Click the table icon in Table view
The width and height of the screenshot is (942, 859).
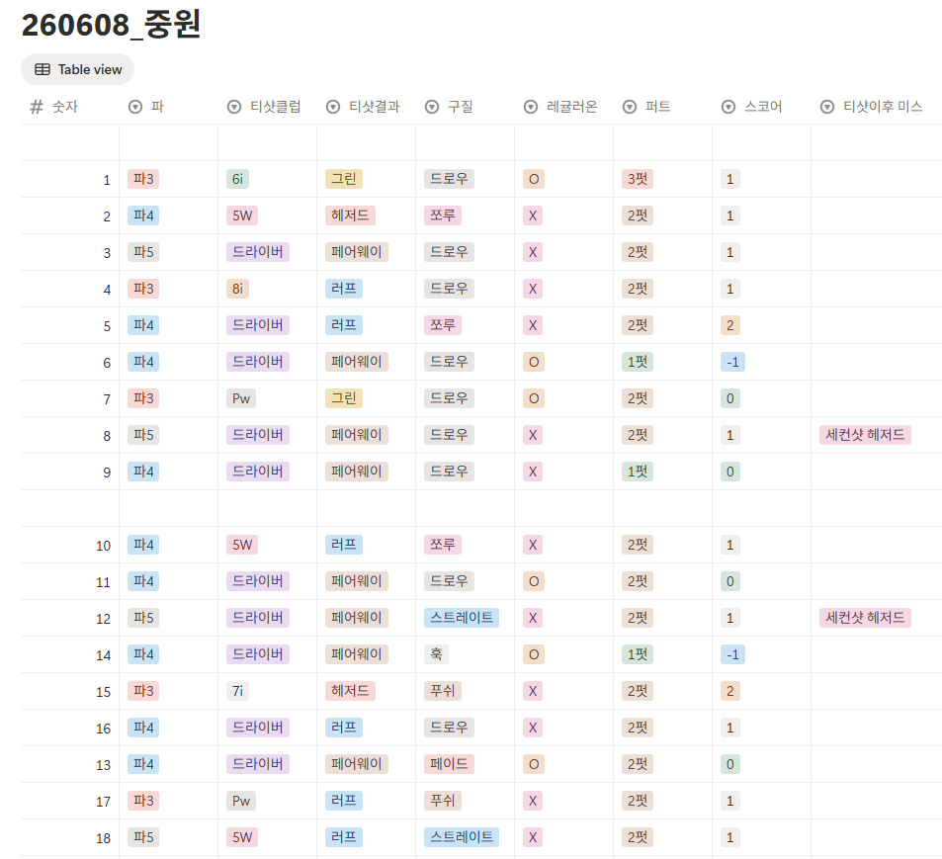(43, 69)
